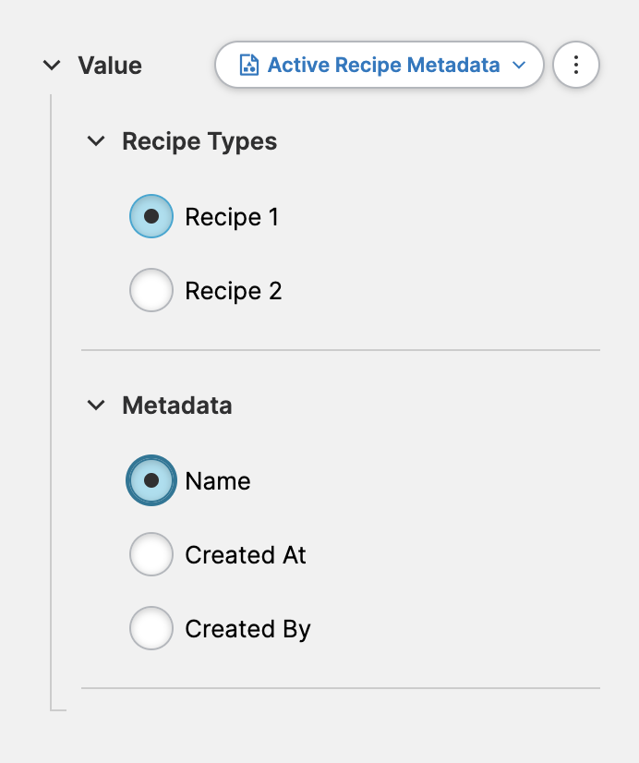Select the Recipe 1 radio button
The width and height of the screenshot is (639, 763).
click(x=151, y=216)
